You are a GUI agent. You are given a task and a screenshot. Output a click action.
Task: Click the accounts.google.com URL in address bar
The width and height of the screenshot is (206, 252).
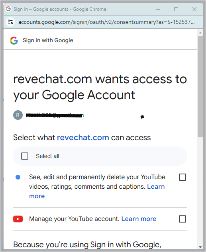(x=106, y=22)
